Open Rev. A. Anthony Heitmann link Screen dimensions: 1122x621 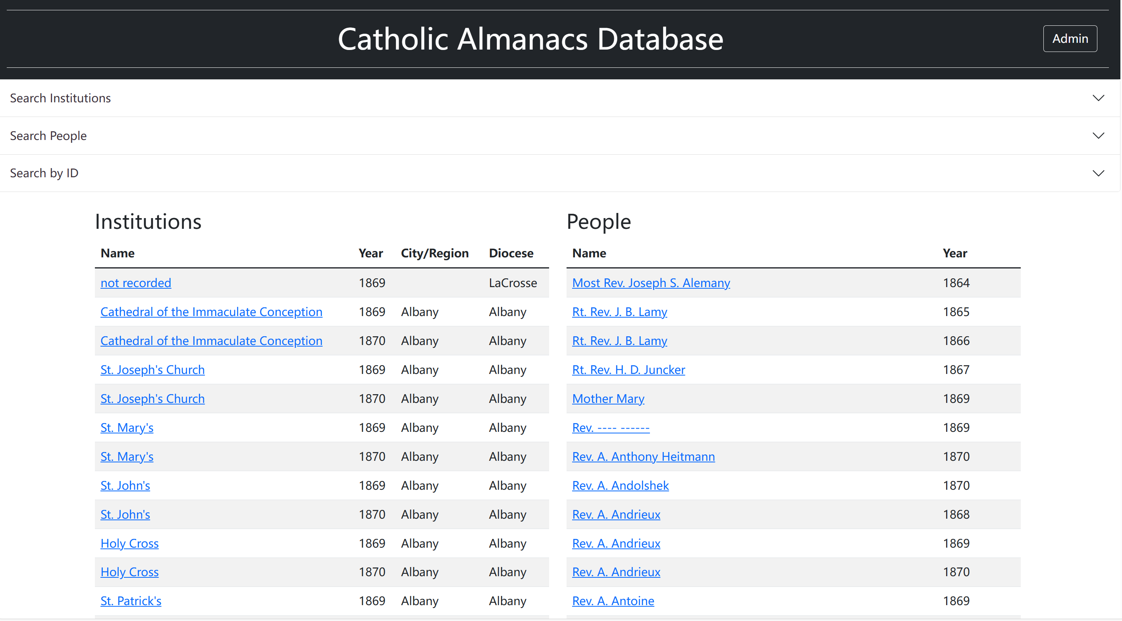643,456
